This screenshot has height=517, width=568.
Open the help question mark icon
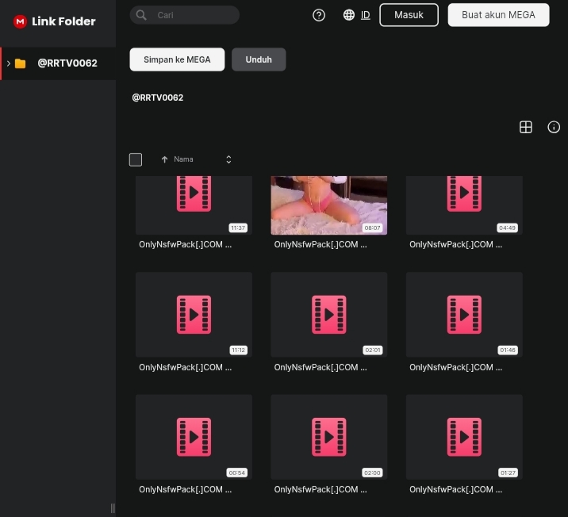(x=319, y=15)
